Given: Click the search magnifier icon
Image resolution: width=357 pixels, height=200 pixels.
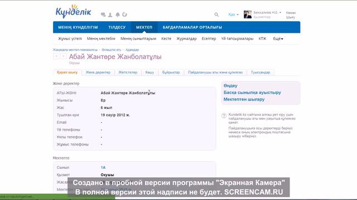Looking at the screenshot, I should point(216,15).
